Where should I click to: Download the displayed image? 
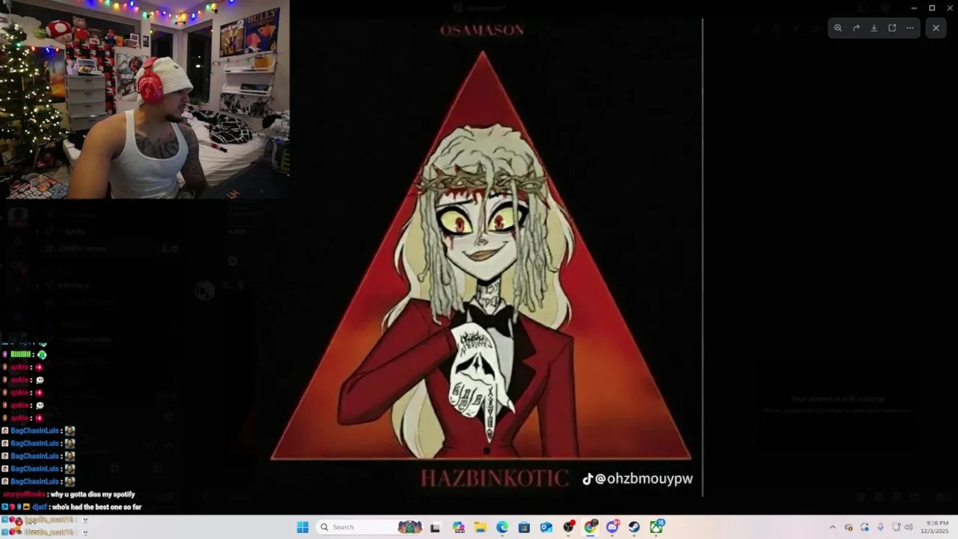(874, 28)
